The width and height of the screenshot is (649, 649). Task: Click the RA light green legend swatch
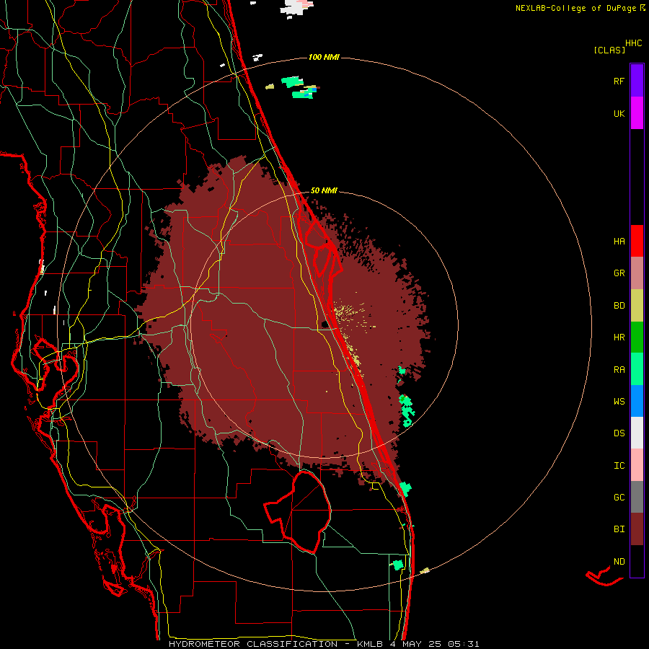(x=637, y=369)
